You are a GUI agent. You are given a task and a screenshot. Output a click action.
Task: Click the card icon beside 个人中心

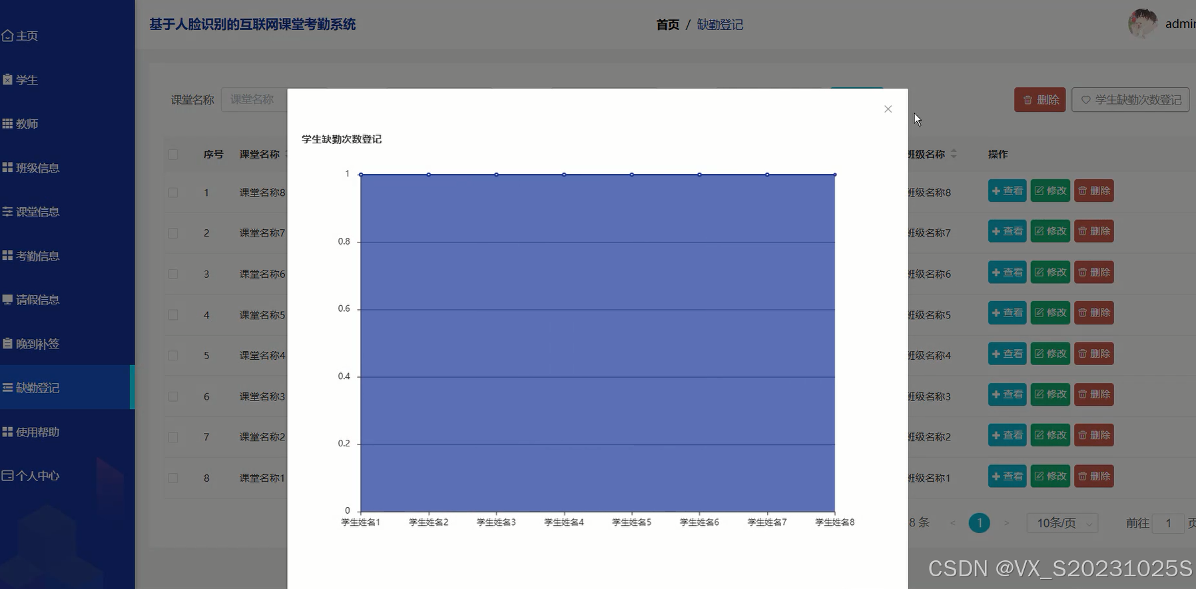pos(7,476)
